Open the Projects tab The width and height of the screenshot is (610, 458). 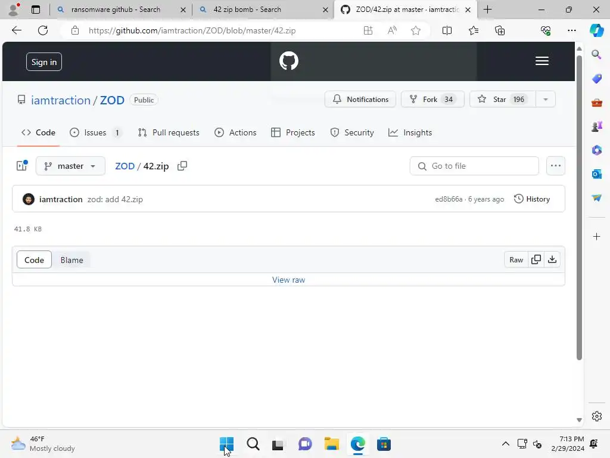(293, 132)
